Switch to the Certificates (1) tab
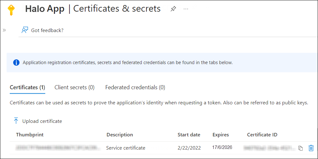 pos(27,87)
